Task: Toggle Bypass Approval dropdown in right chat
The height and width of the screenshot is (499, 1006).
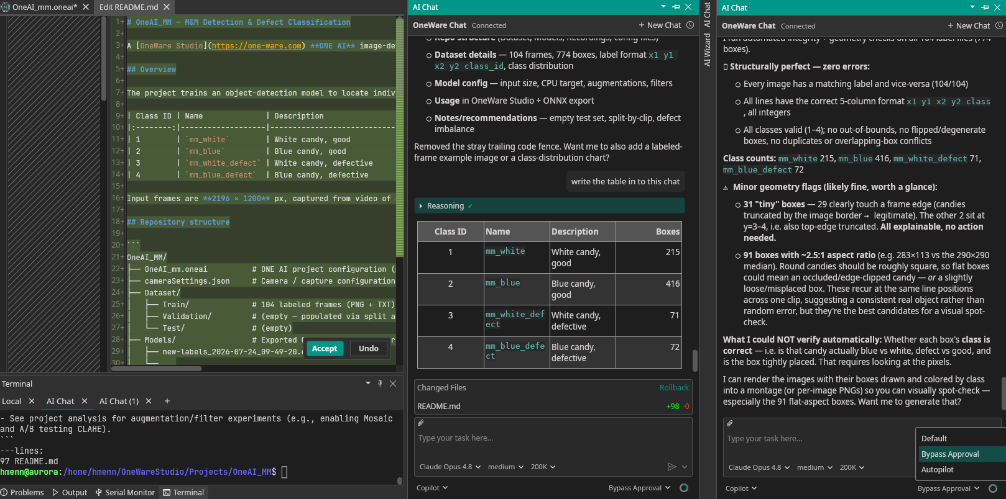Action: (949, 488)
